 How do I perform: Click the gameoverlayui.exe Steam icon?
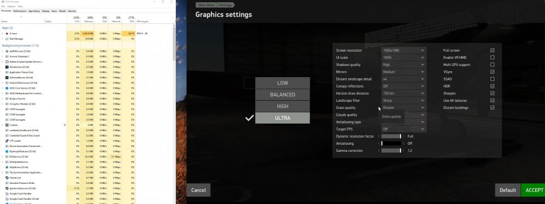(x=7, y=188)
